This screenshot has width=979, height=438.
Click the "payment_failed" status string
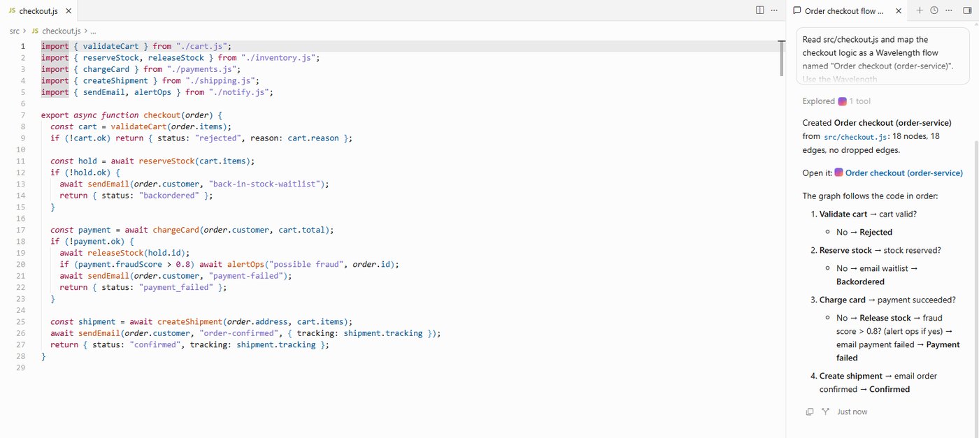(x=176, y=287)
